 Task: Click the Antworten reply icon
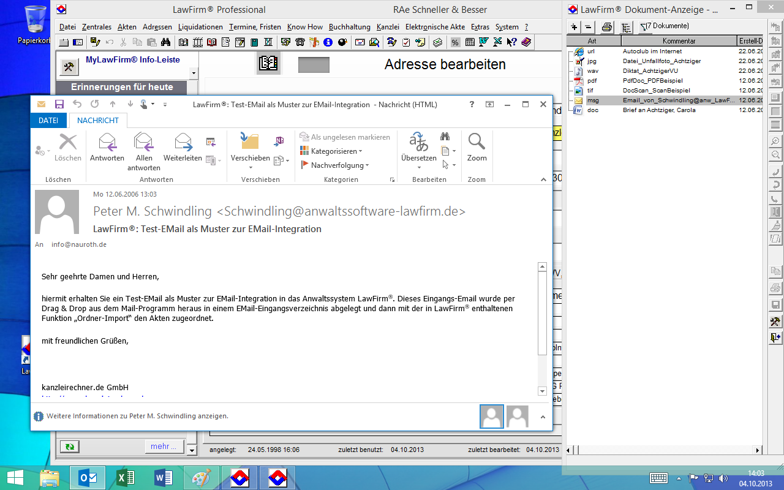click(107, 143)
